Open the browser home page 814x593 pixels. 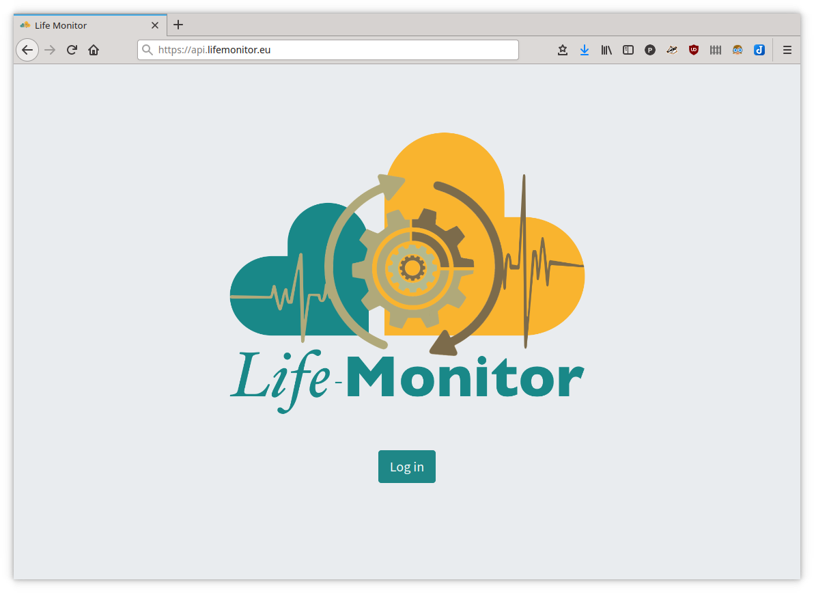(94, 50)
